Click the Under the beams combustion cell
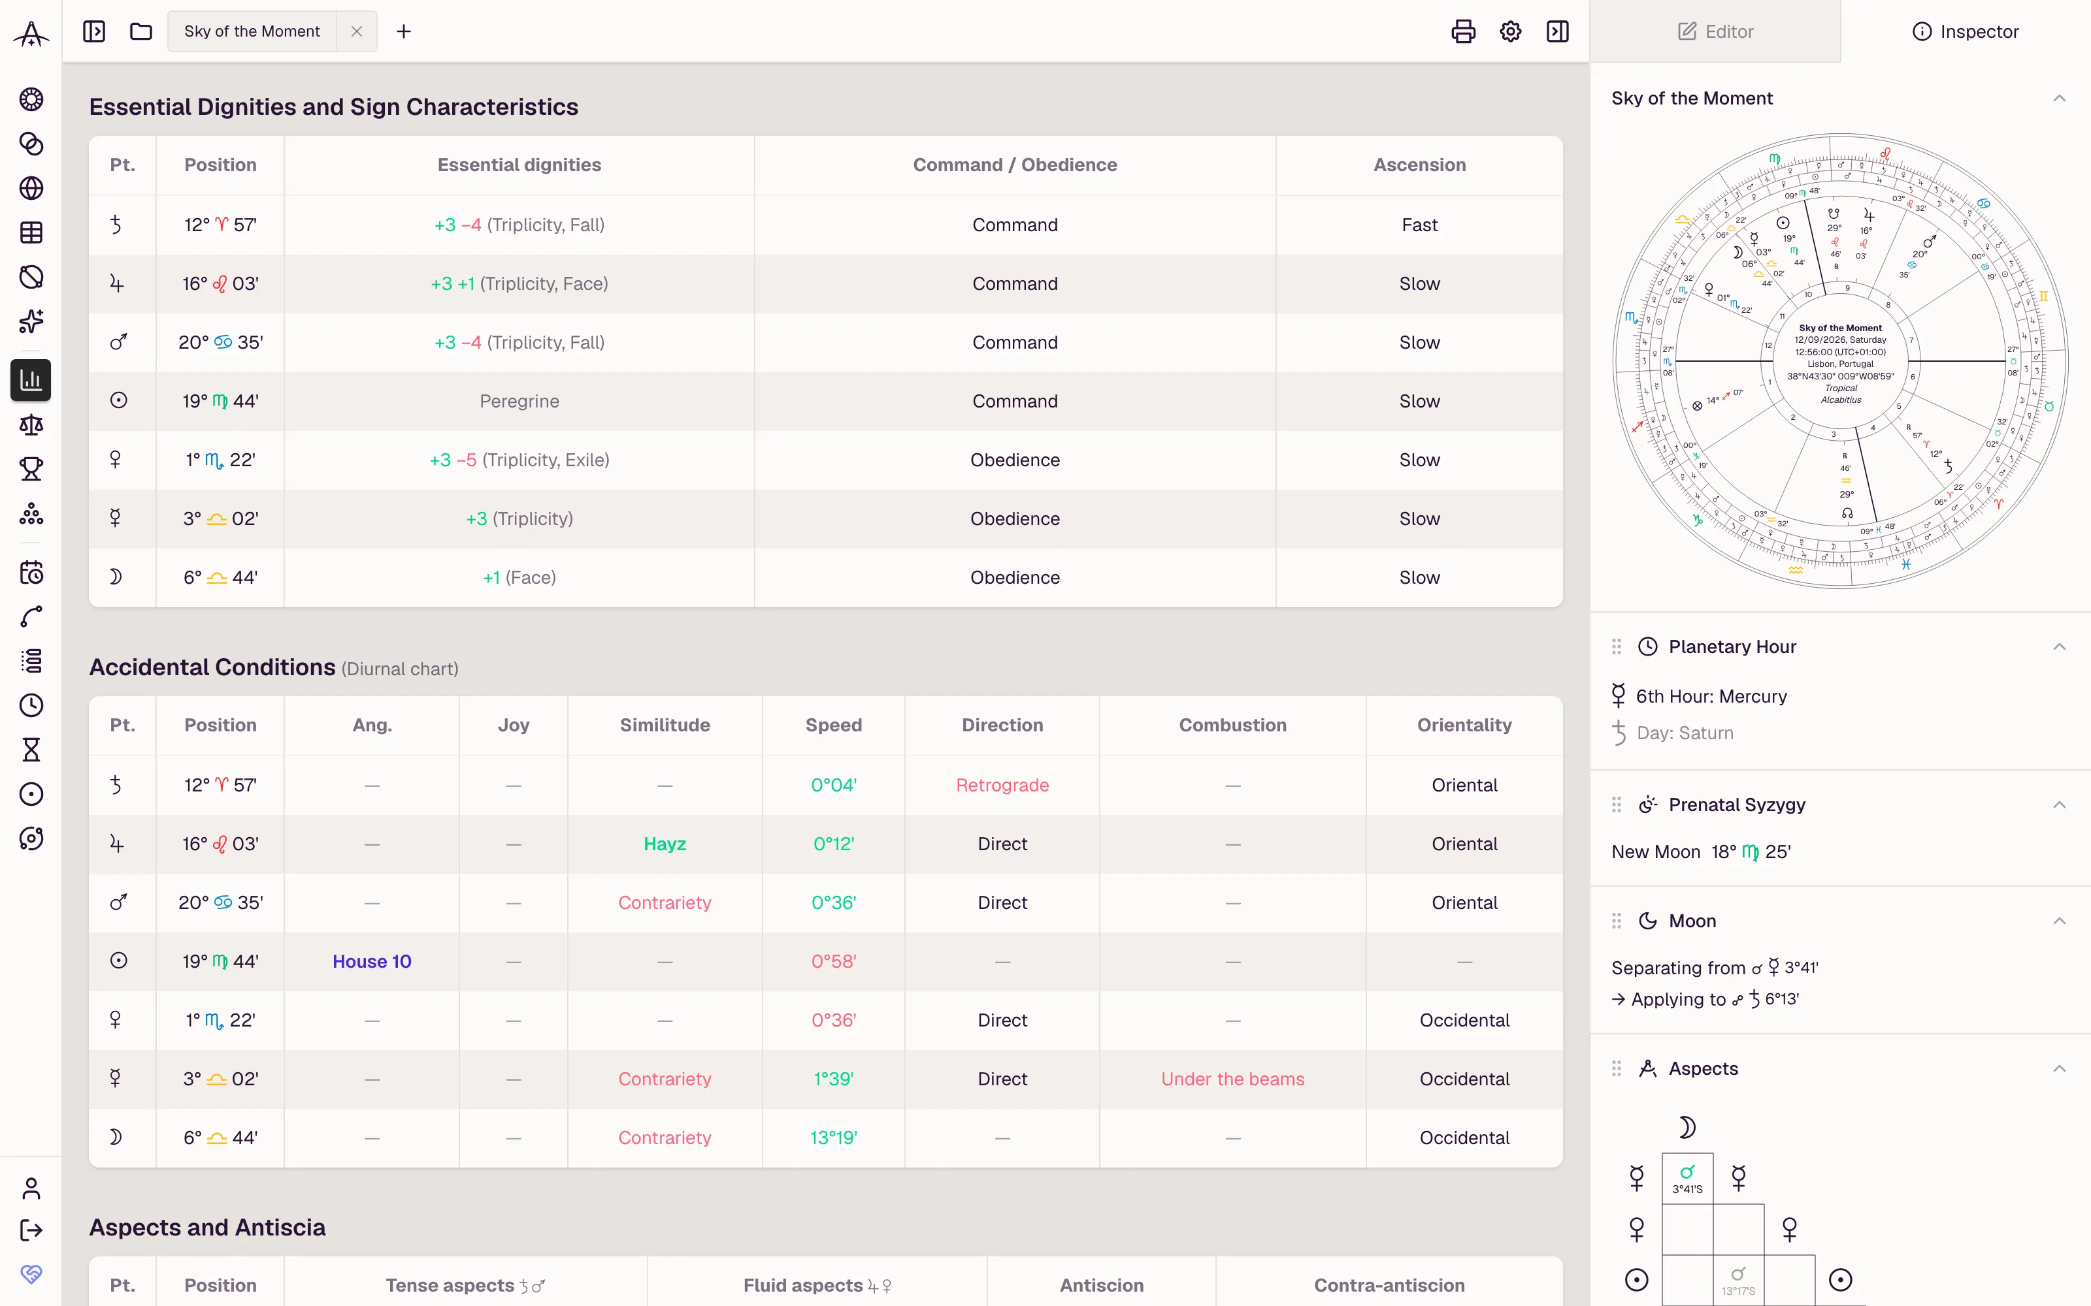Image resolution: width=2091 pixels, height=1306 pixels. [x=1232, y=1079]
